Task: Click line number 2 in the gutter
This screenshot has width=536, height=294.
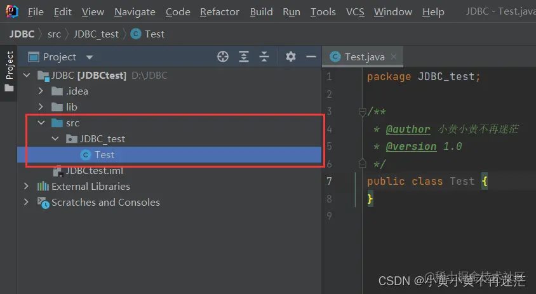Action: point(329,94)
